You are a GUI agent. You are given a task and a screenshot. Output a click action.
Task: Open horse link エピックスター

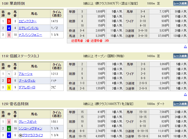point(27,21)
